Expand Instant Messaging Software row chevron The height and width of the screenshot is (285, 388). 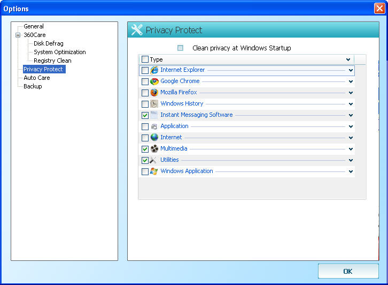coord(351,115)
